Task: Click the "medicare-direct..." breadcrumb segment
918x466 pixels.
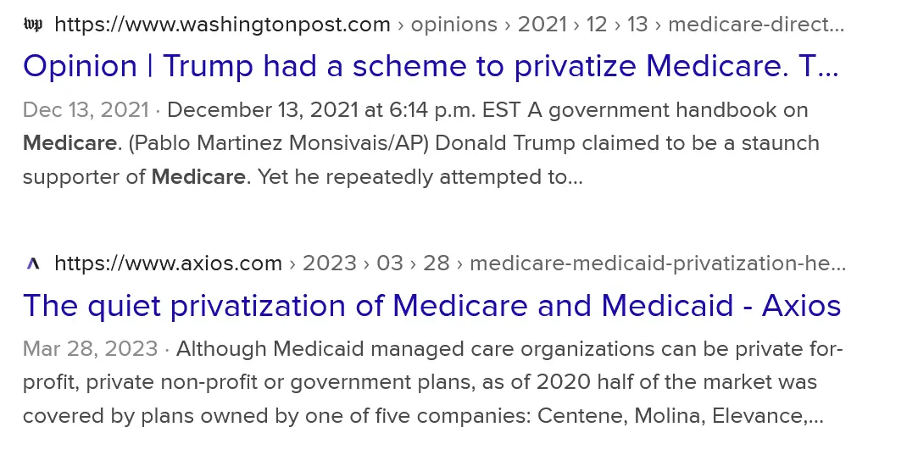Action: coord(756,24)
